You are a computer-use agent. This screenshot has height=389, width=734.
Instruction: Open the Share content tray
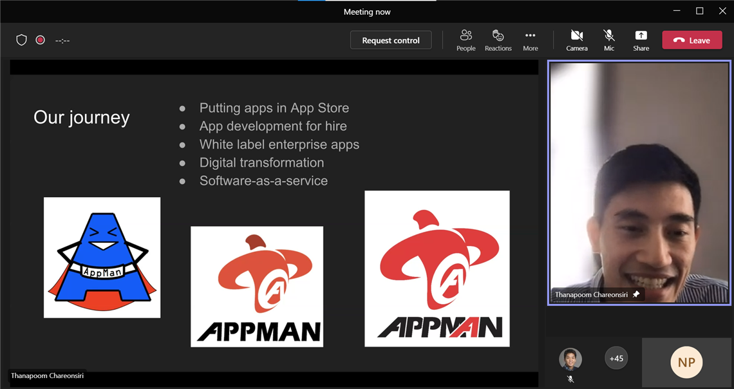pyautogui.click(x=641, y=40)
